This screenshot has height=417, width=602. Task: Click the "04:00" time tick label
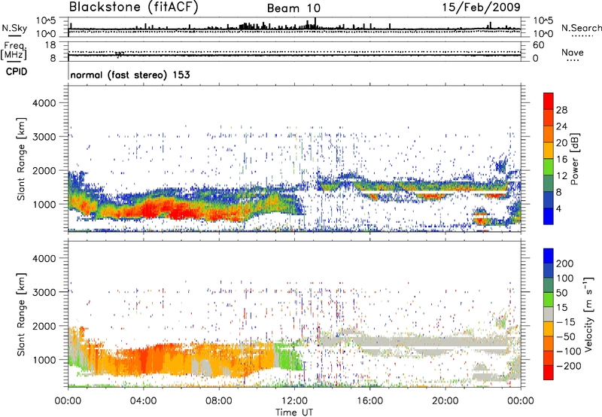tap(143, 401)
